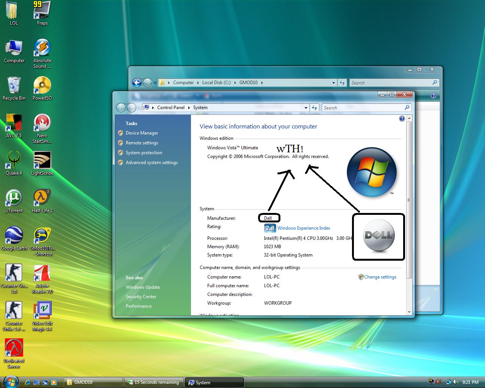Select the Dedicated Server desktop icon
The height and width of the screenshot is (388, 485).
[14, 354]
